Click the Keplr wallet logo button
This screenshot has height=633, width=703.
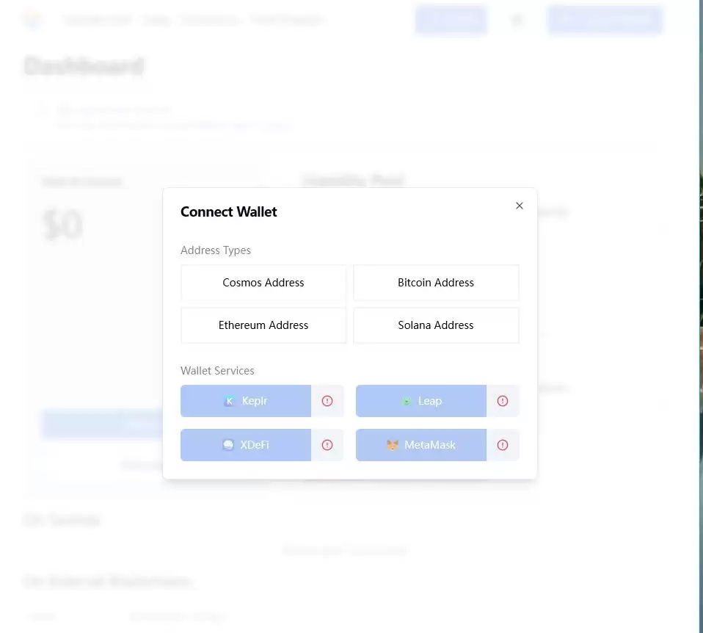230,401
